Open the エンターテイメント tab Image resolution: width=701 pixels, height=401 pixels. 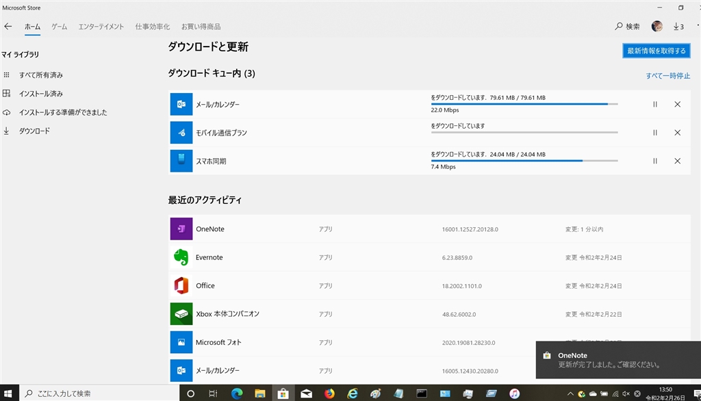tap(101, 27)
